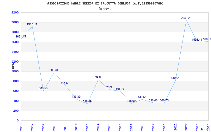Select the 2018 x-axis year label
This screenshot has width=211, height=132.
point(142,126)
